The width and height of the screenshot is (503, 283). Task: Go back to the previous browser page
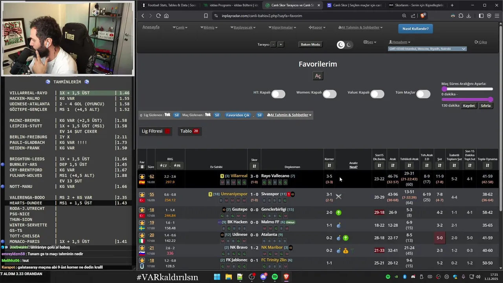coord(143,16)
